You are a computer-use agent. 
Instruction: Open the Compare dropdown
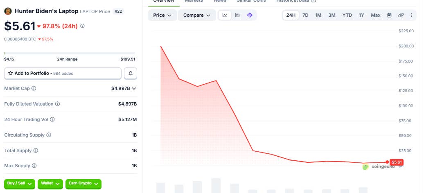tap(197, 15)
